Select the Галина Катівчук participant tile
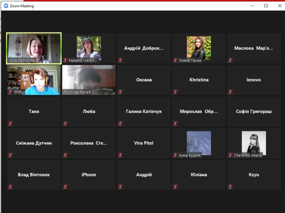Image resolution: width=285 pixels, height=213 pixels. [x=144, y=111]
